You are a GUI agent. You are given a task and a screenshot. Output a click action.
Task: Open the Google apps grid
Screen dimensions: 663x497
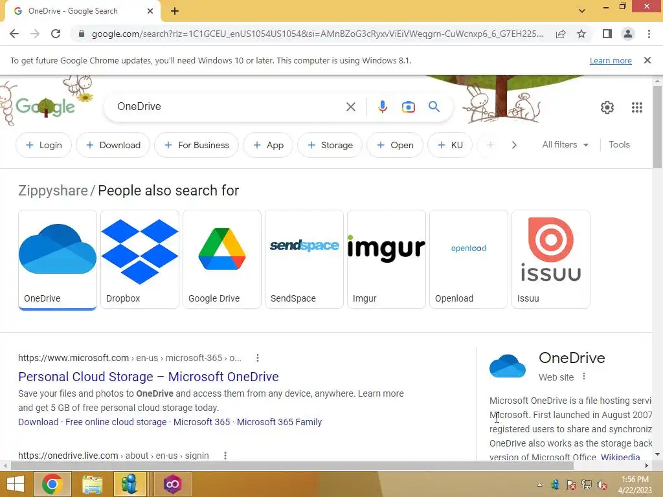[x=637, y=107]
